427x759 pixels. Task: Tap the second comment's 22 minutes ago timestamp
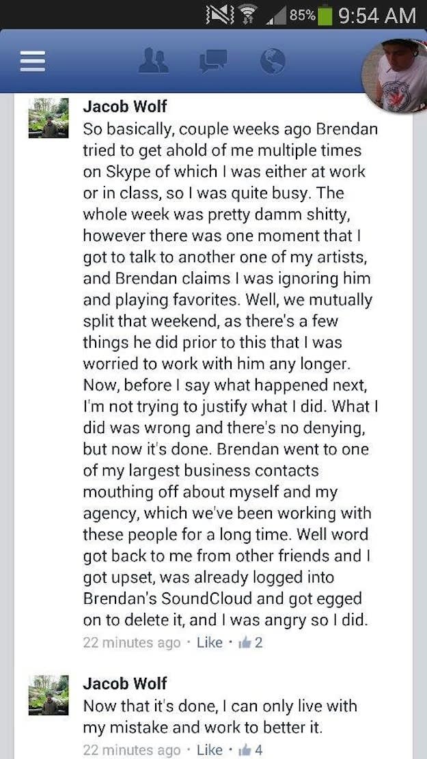pos(132,750)
